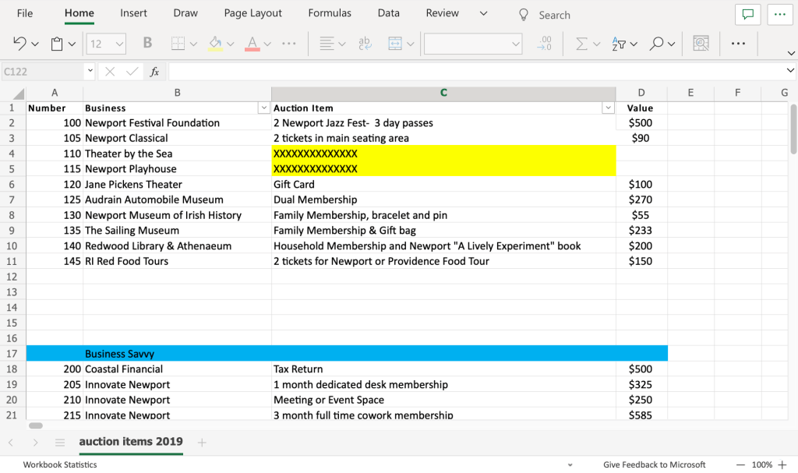Open the Business column filter dropdown
798x473 pixels.
[263, 108]
